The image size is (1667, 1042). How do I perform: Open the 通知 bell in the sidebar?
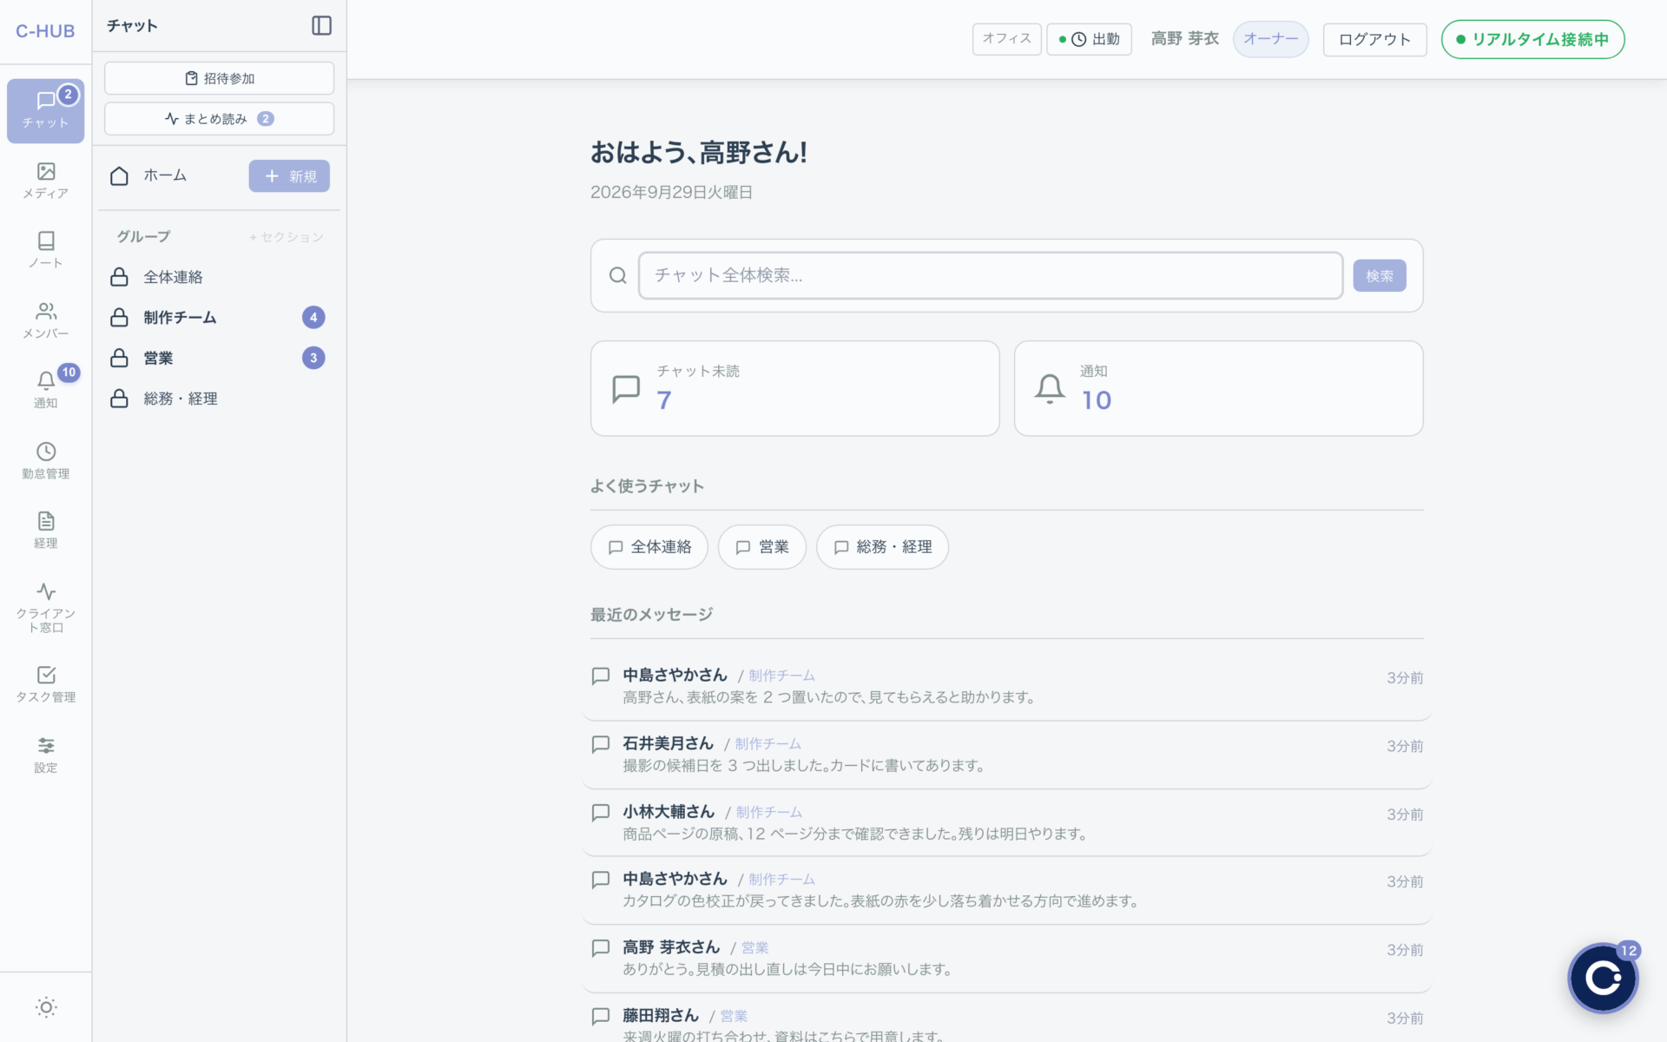pos(45,390)
